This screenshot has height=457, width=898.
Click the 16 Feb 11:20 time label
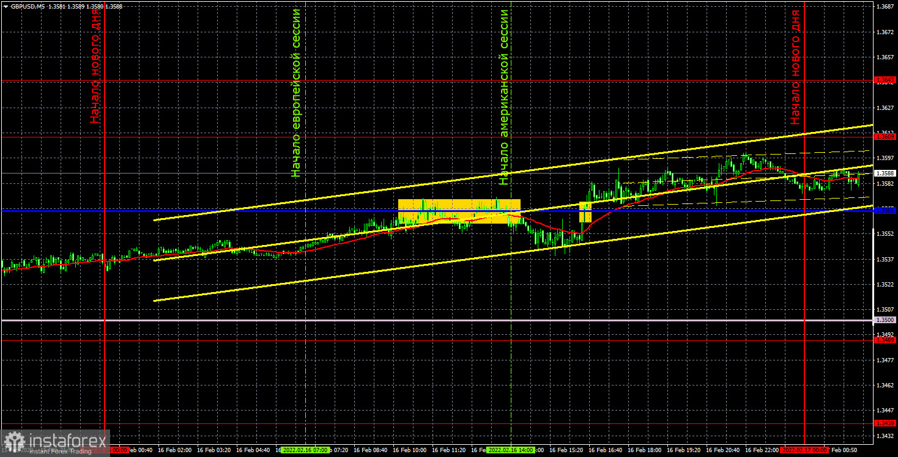(448, 450)
